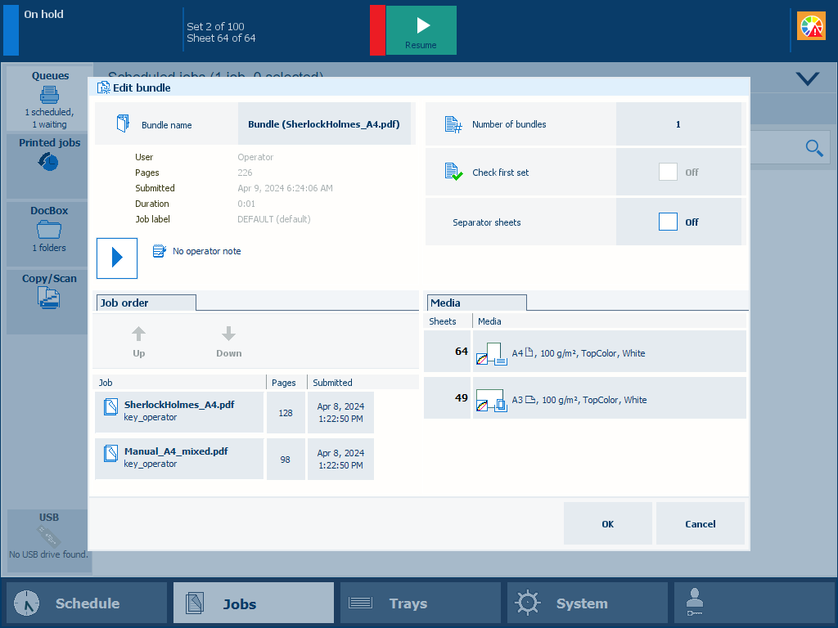838x628 pixels.
Task: Edit the Bundle name field
Action: 324,124
